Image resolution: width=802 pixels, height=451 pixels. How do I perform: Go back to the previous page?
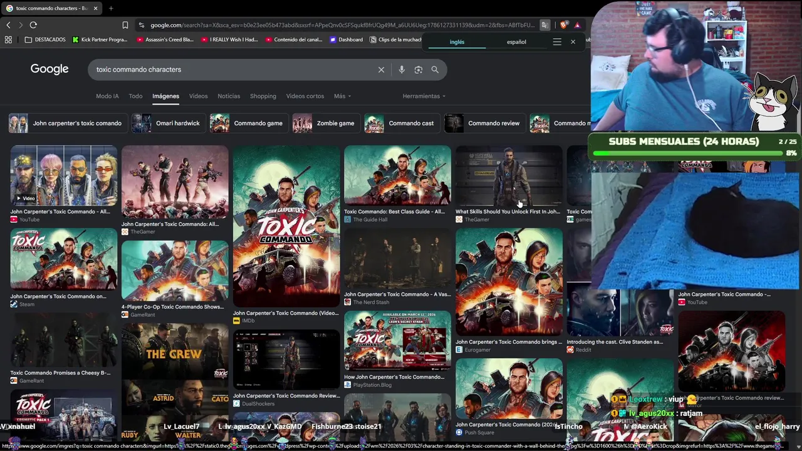[x=8, y=25]
